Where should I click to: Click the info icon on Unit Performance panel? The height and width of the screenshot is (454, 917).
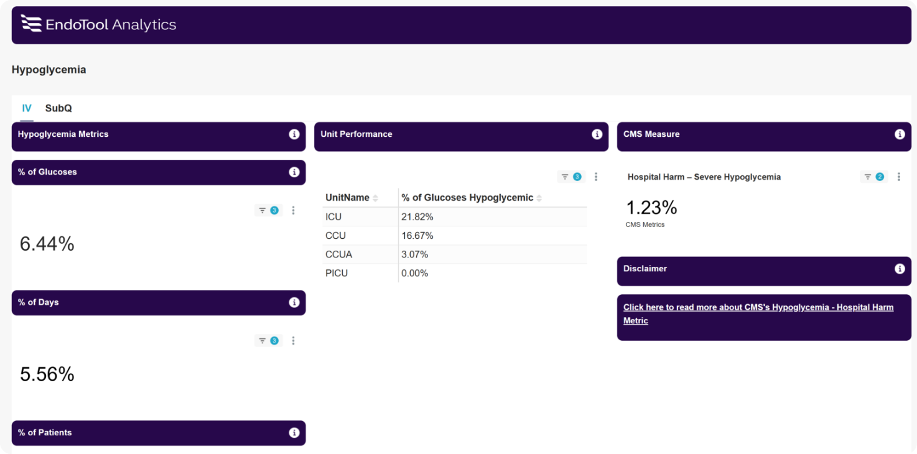(x=596, y=134)
